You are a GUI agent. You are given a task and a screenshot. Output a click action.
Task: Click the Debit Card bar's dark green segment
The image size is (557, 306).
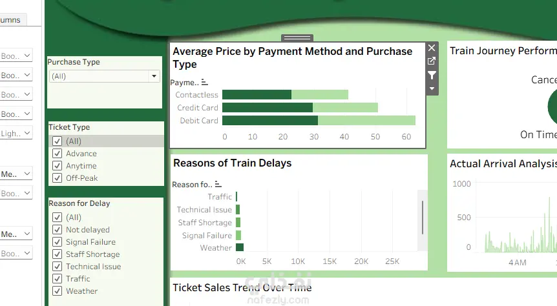click(269, 121)
